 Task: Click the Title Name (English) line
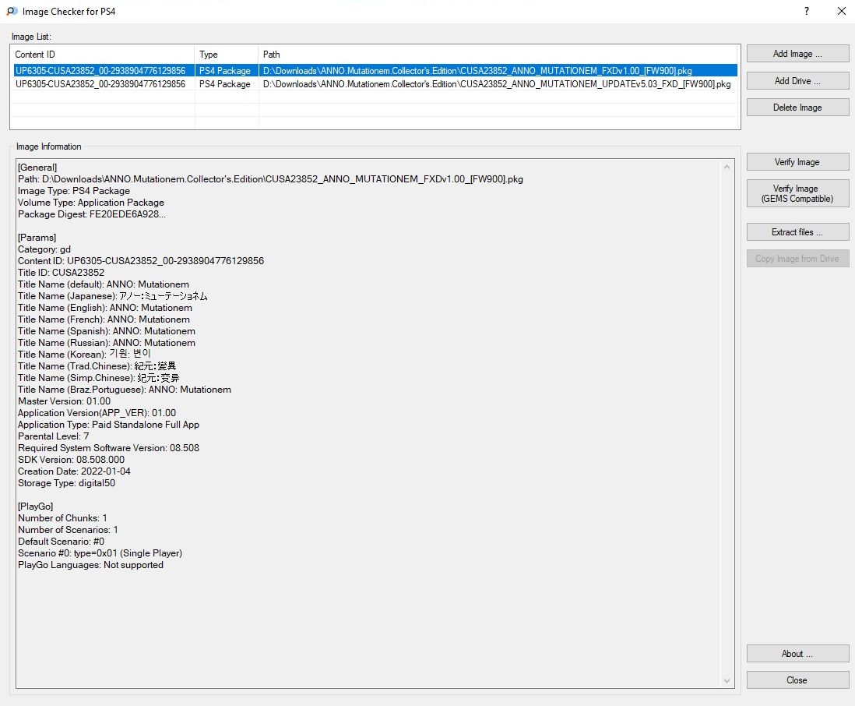tap(104, 308)
